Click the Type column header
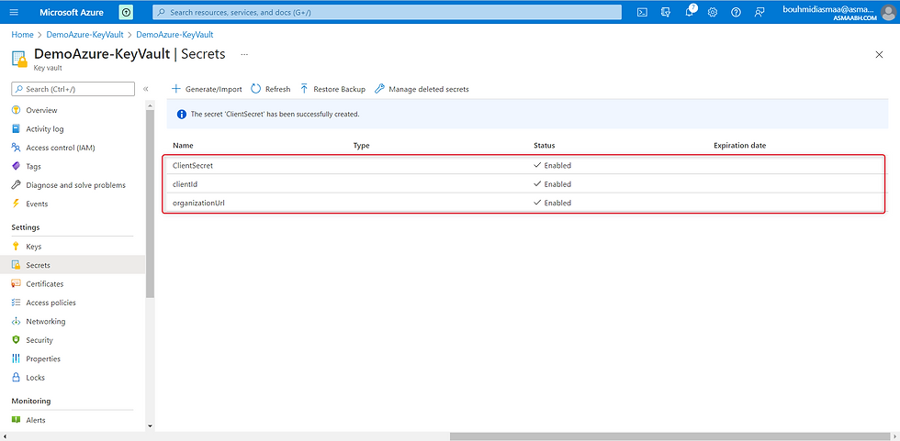The width and height of the screenshot is (900, 441). coord(361,146)
